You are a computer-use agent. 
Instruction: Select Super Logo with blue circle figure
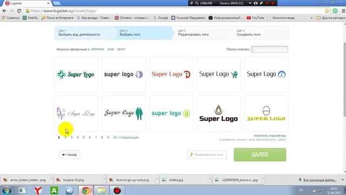266,74
